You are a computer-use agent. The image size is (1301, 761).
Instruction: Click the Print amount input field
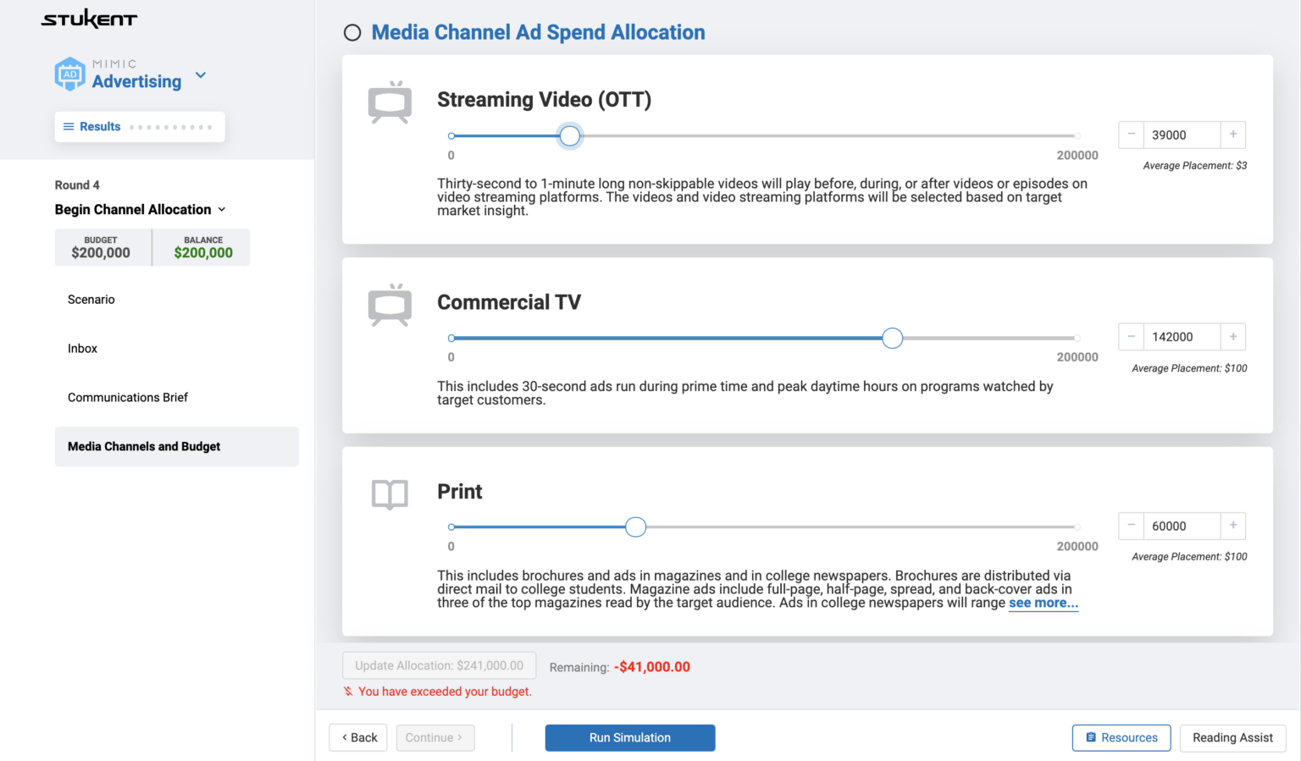[1182, 526]
